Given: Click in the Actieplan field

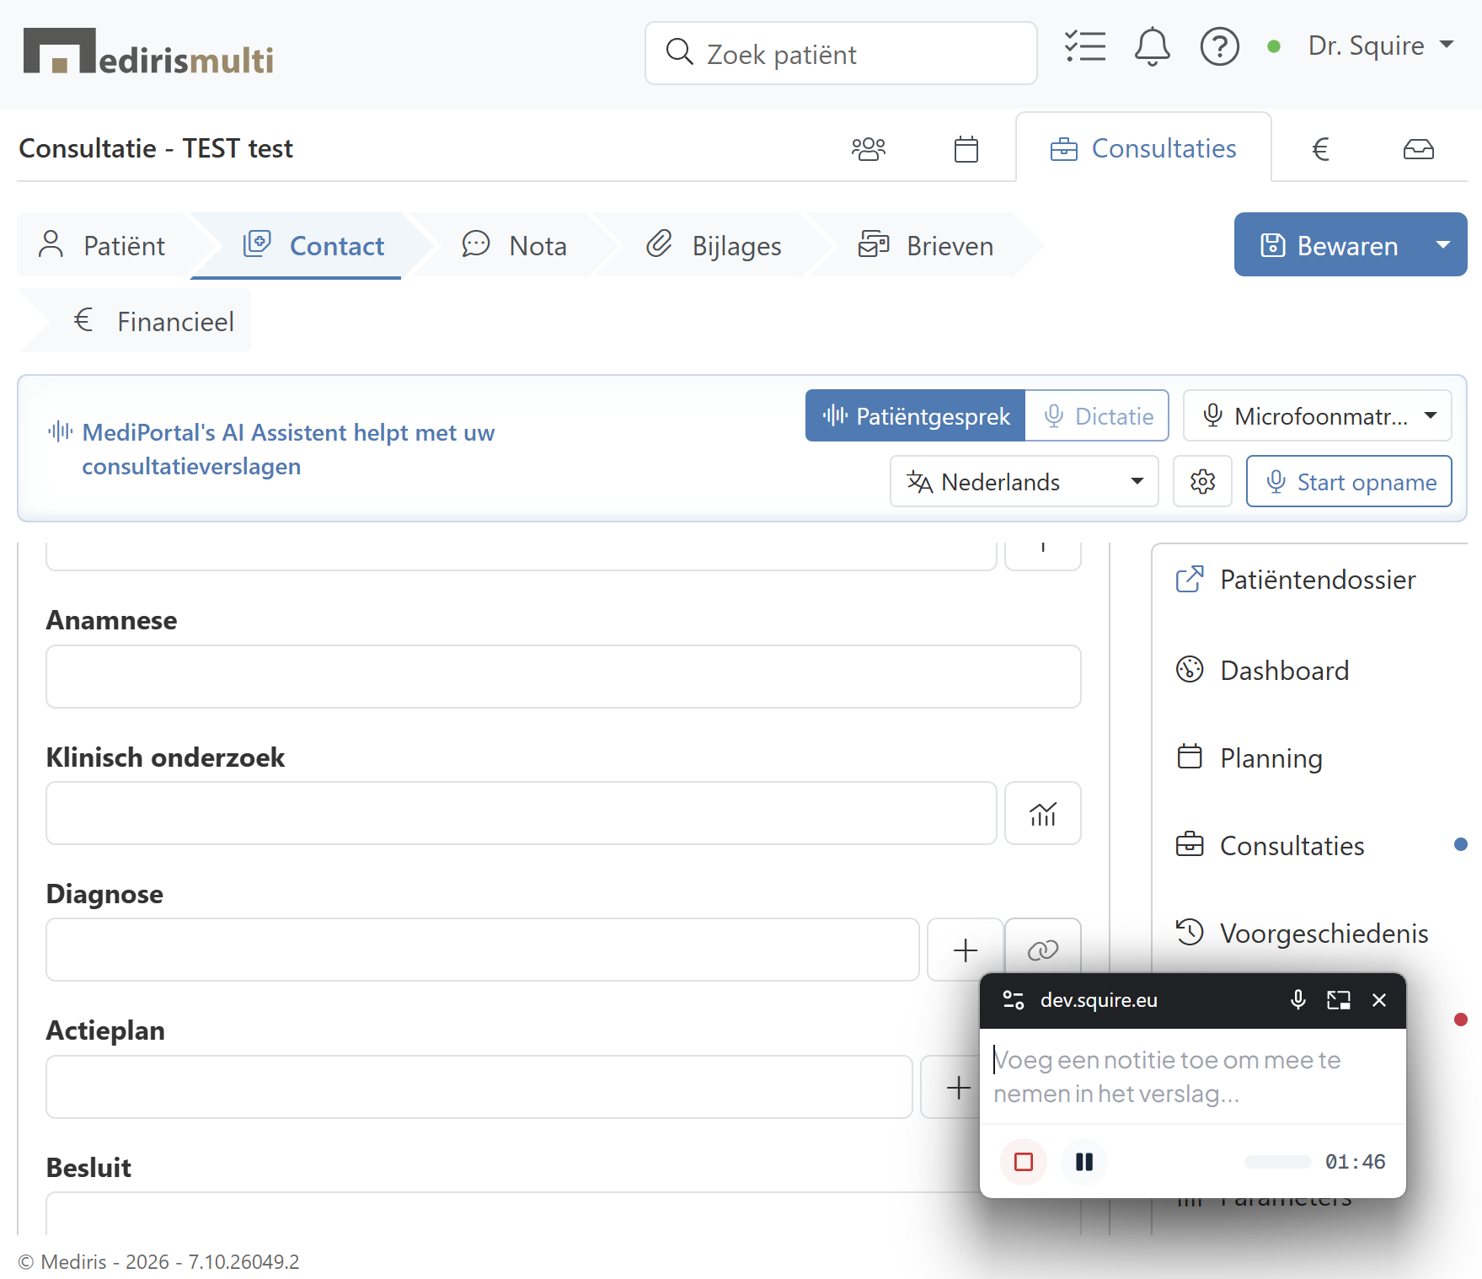Looking at the screenshot, I should [x=479, y=1087].
